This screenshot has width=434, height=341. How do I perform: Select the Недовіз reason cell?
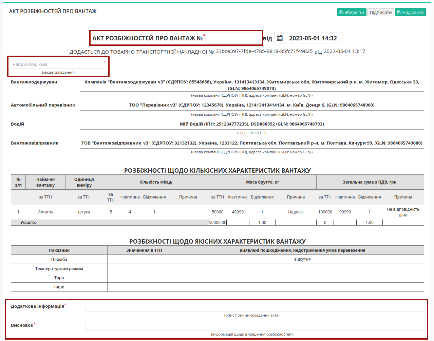pyautogui.click(x=296, y=212)
